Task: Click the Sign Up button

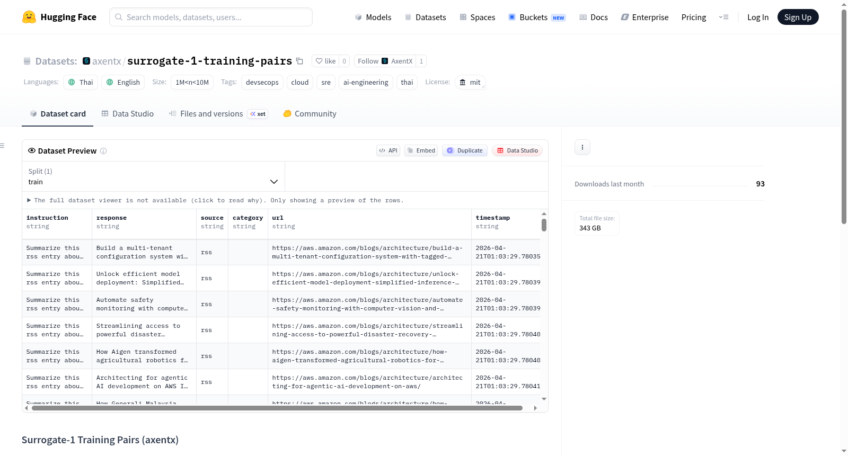Action: coord(798,17)
